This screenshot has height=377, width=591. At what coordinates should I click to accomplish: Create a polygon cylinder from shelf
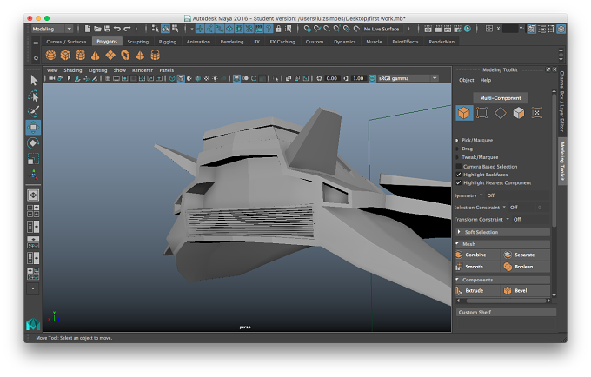coord(81,56)
